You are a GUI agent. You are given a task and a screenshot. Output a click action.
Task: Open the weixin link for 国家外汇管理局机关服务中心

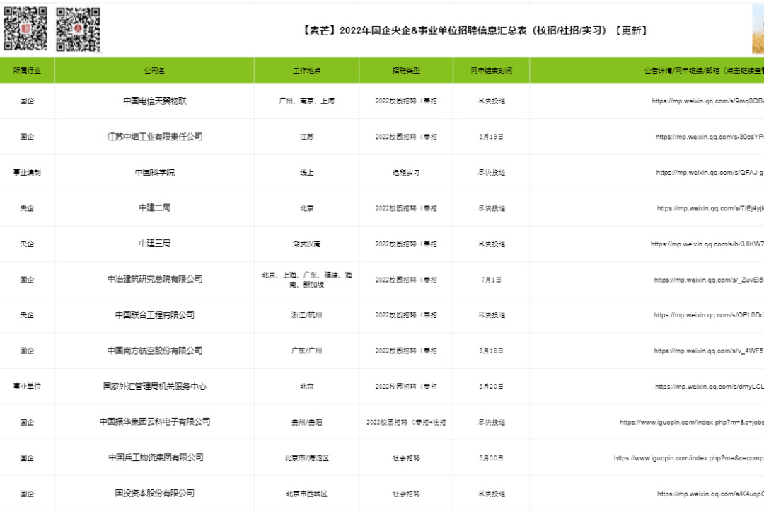point(710,386)
